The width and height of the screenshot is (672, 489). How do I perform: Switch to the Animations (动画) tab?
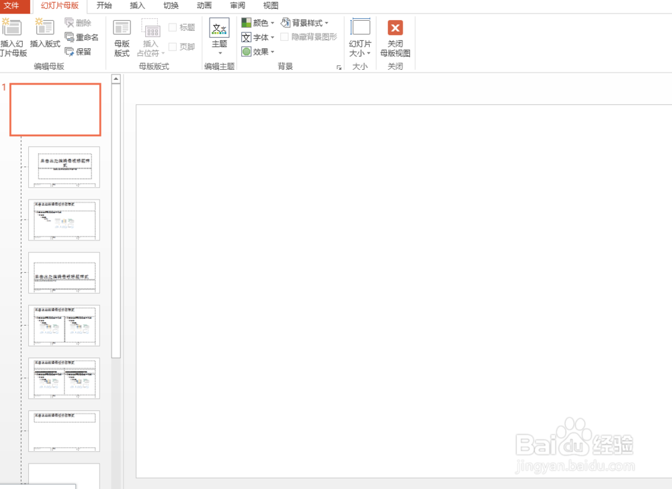204,5
